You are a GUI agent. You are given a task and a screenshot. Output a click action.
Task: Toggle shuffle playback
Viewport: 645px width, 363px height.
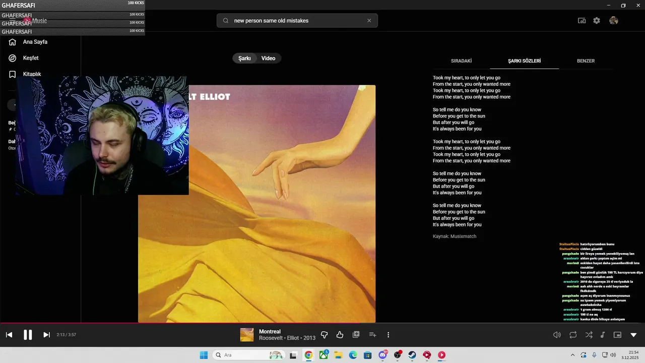click(589, 335)
